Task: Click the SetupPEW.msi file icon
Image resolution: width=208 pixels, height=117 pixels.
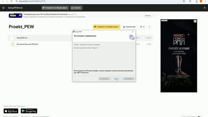Action: [12, 38]
